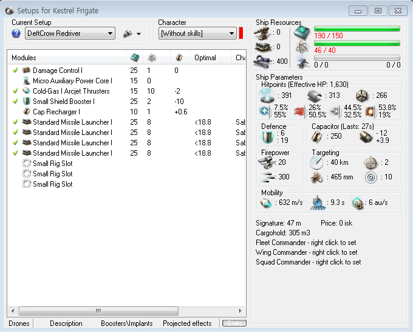Click the Signature: 47 m text
The height and width of the screenshot is (332, 413).
click(x=278, y=223)
